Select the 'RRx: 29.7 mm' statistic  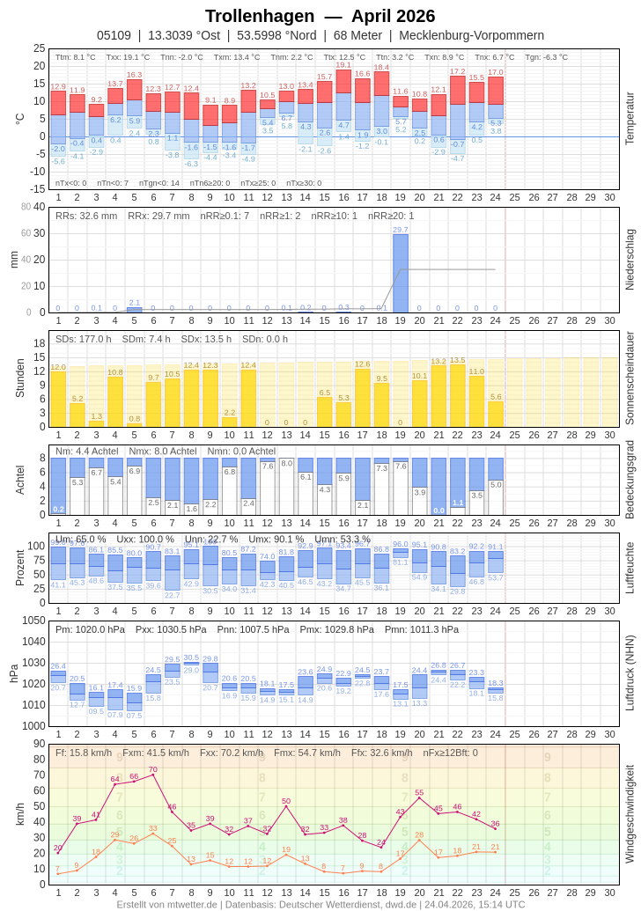pos(158,216)
